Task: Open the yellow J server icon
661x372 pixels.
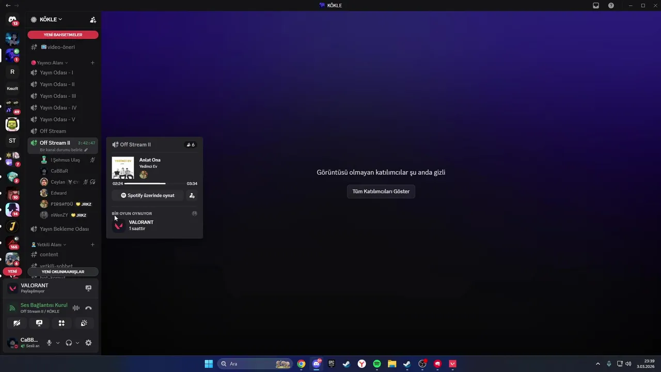Action: 12,226
